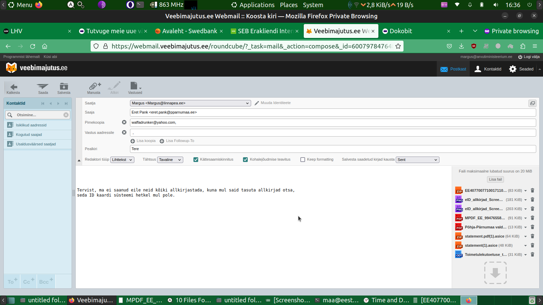The width and height of the screenshot is (543, 305).
Task: Open the Tähtsus priority dropdown
Action: tap(170, 160)
